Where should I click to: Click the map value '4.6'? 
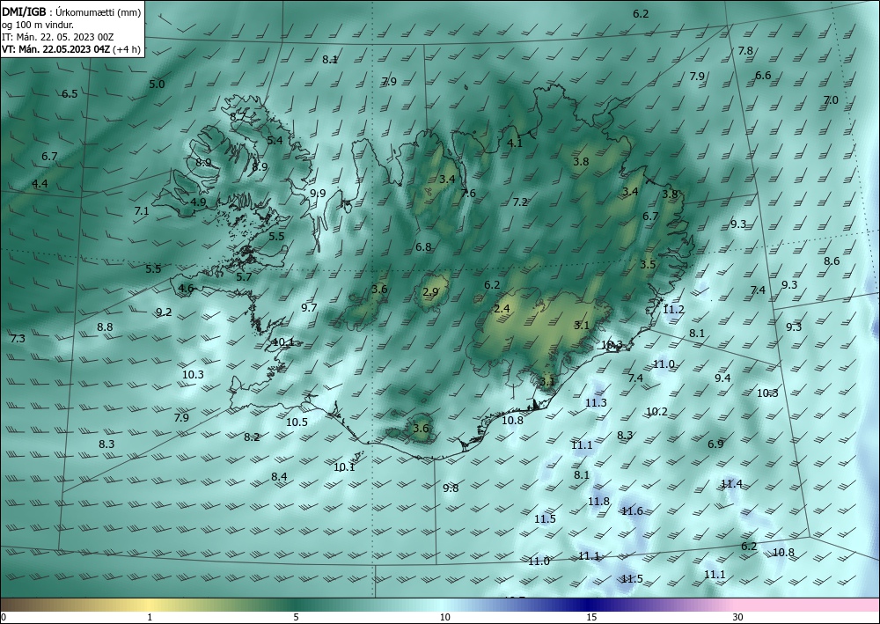[186, 289]
